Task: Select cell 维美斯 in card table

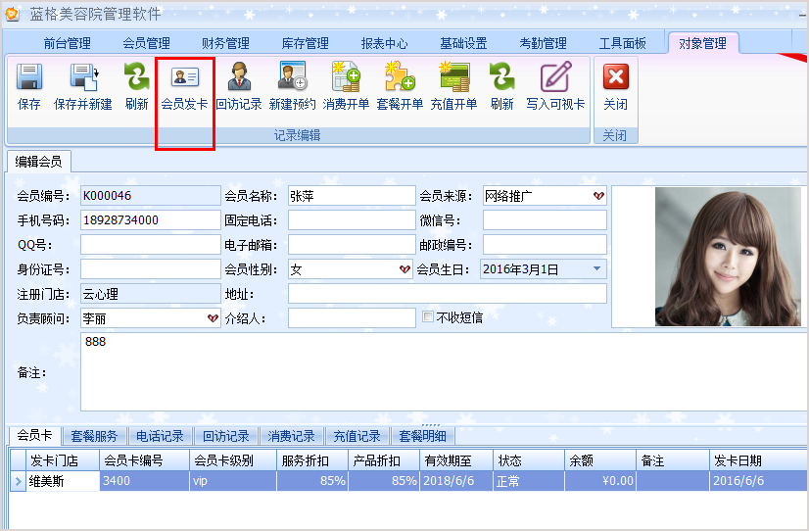Action: 63,481
